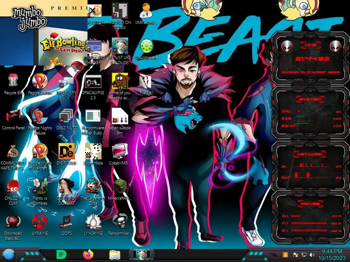Image resolution: width=350 pixels, height=262 pixels.
Task: Open the volume speaker tray icon
Action: (x=312, y=255)
